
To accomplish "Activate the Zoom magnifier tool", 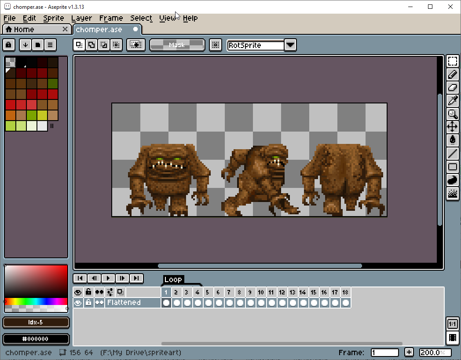I will point(453,114).
